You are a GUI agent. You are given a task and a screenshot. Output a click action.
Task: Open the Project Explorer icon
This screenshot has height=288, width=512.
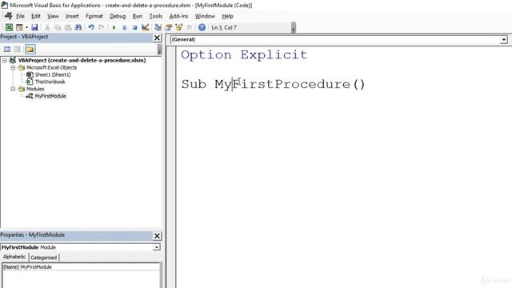(158, 27)
